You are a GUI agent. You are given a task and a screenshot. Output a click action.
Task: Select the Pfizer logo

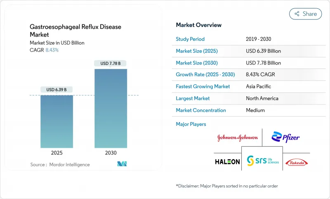(285, 137)
